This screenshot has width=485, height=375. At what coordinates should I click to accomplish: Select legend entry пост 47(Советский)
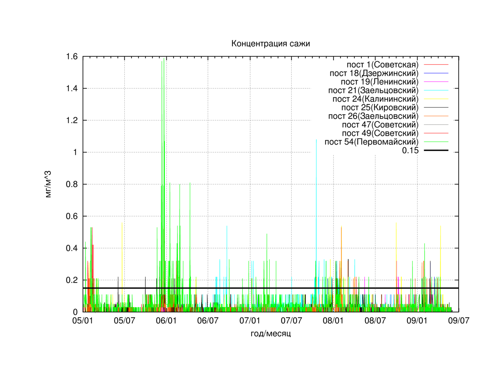(x=380, y=125)
